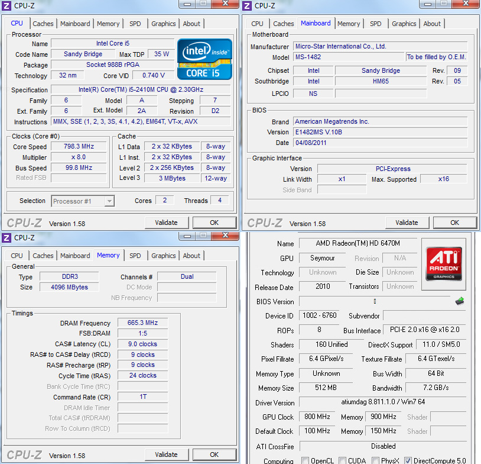The image size is (481, 464).
Task: Click the GPU Clock value 800 MHz
Action: coord(317,417)
